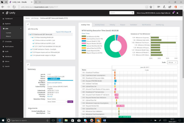
Task: Click the Show Times link
Action: [x=86, y=34]
